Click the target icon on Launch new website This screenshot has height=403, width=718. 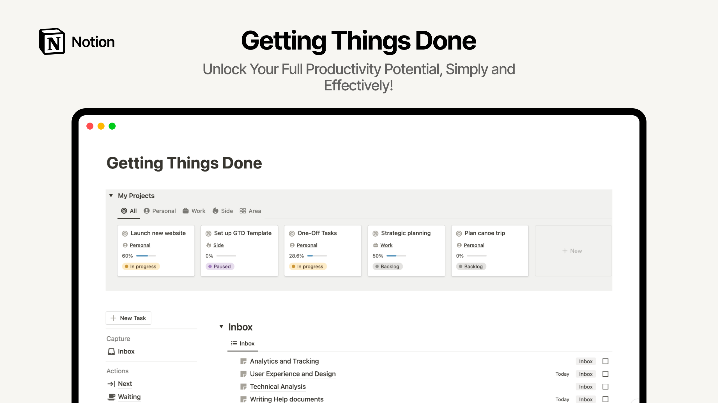[x=125, y=233]
